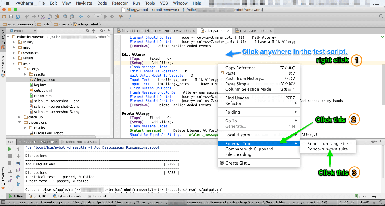Click the Cut scissors icon in the toolbar
Viewport: 385px width, 206px height.
click(x=42, y=16)
